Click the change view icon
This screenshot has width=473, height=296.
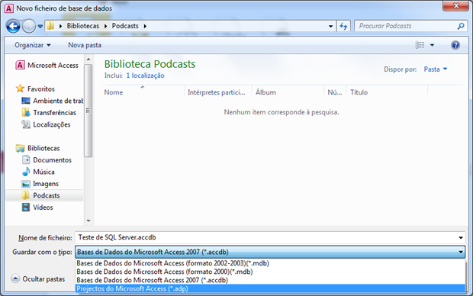(x=420, y=45)
